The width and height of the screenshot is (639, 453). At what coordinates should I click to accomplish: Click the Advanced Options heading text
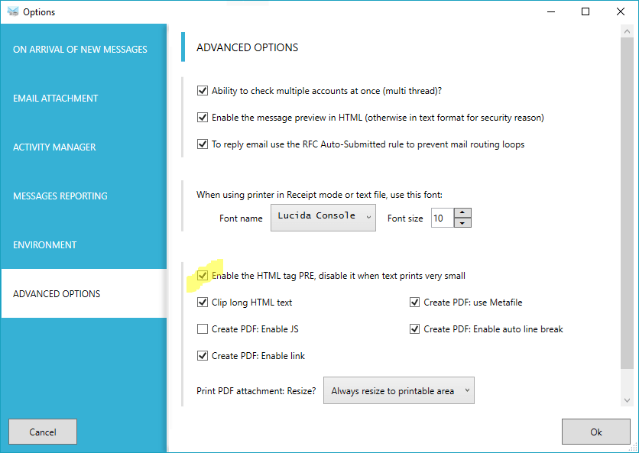(x=247, y=47)
